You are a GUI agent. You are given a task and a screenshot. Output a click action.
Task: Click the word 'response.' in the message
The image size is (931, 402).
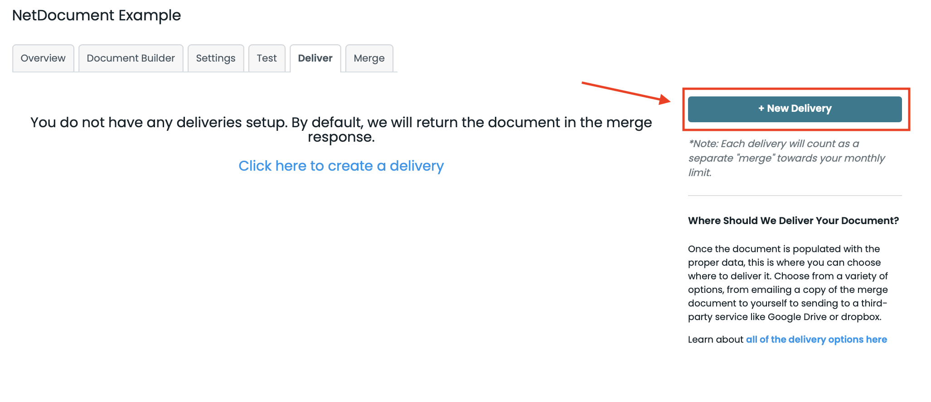pyautogui.click(x=341, y=137)
